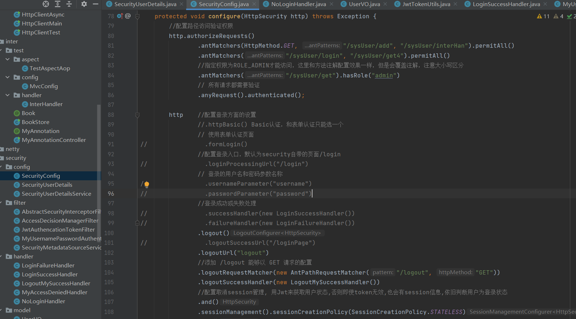Select AccessDecisionManagerFilter in tree
The height and width of the screenshot is (319, 576).
point(60,221)
